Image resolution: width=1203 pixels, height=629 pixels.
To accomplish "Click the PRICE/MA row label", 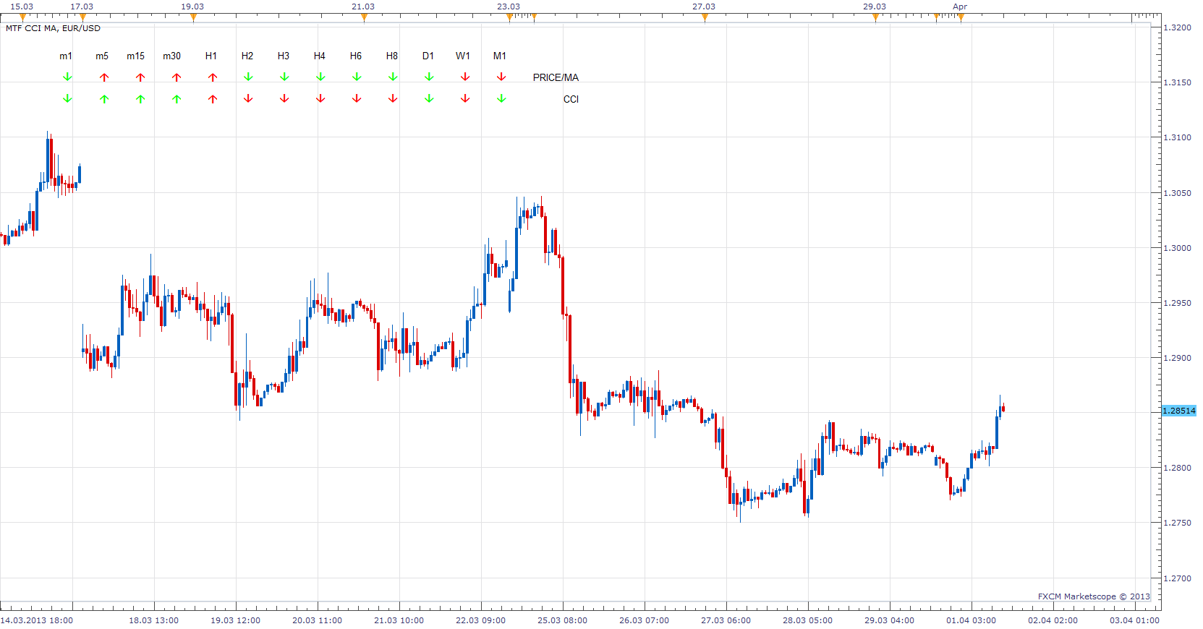I will click(x=556, y=77).
